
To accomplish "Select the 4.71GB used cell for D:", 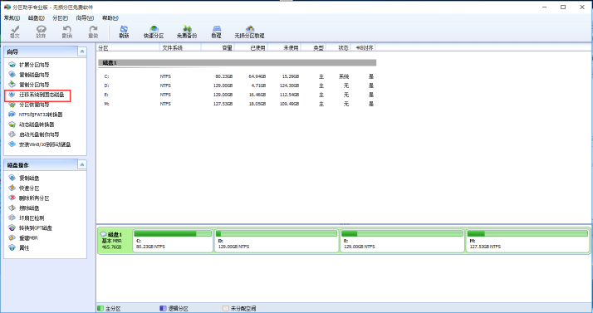I will pos(258,86).
